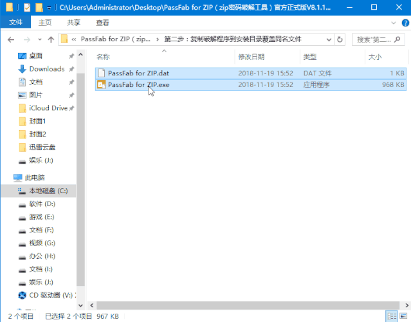411x322 pixels.
Task: Click the Forward navigation arrow
Action: coord(27,40)
